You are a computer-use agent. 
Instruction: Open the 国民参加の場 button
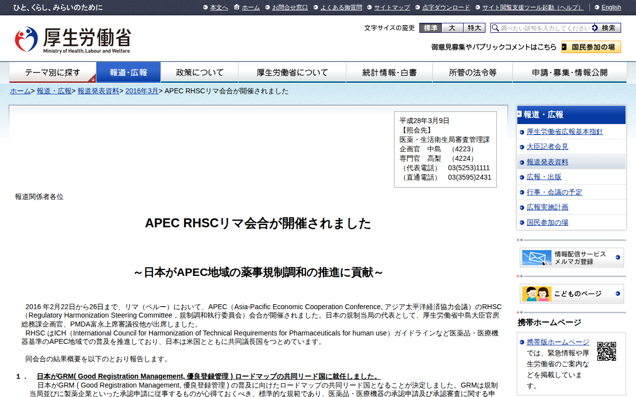coord(591,47)
